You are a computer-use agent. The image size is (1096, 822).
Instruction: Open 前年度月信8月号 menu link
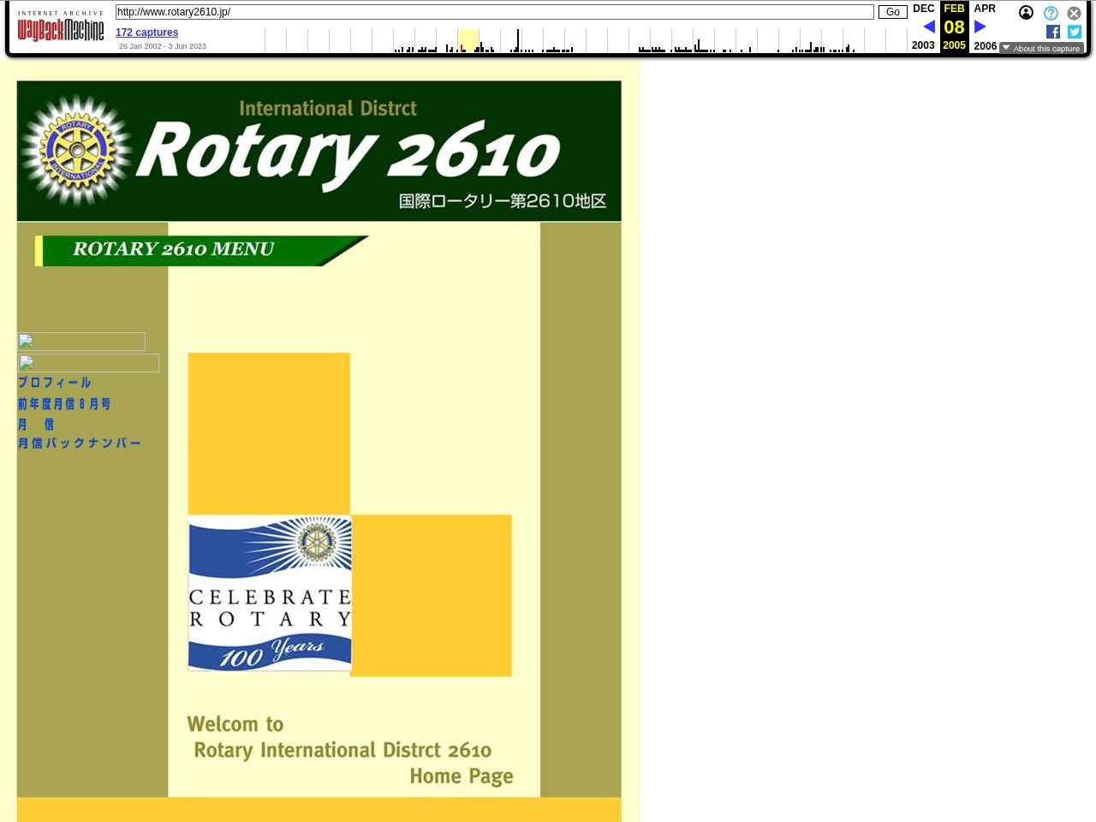64,403
